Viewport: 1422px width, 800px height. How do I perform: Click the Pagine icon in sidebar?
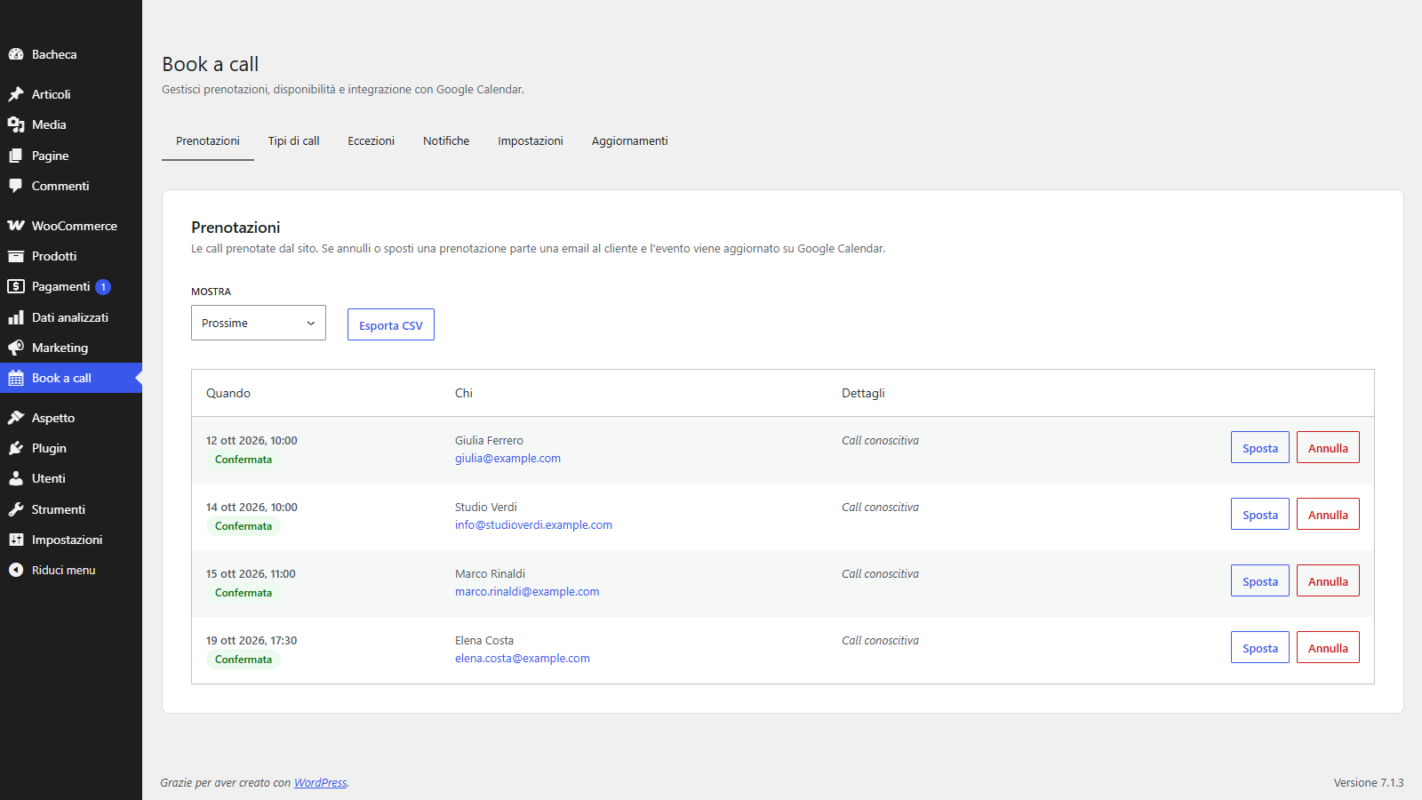(x=16, y=156)
